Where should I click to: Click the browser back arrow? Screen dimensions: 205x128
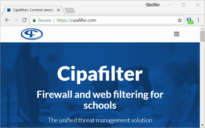(x=7, y=20)
